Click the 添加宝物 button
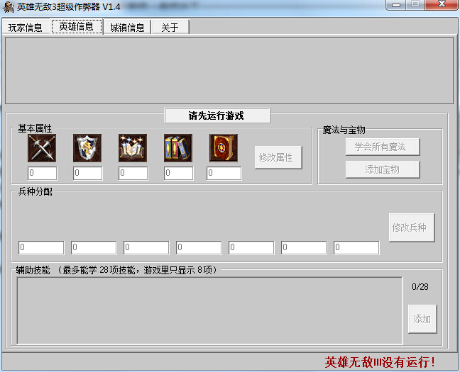This screenshot has width=460, height=372. 383,169
